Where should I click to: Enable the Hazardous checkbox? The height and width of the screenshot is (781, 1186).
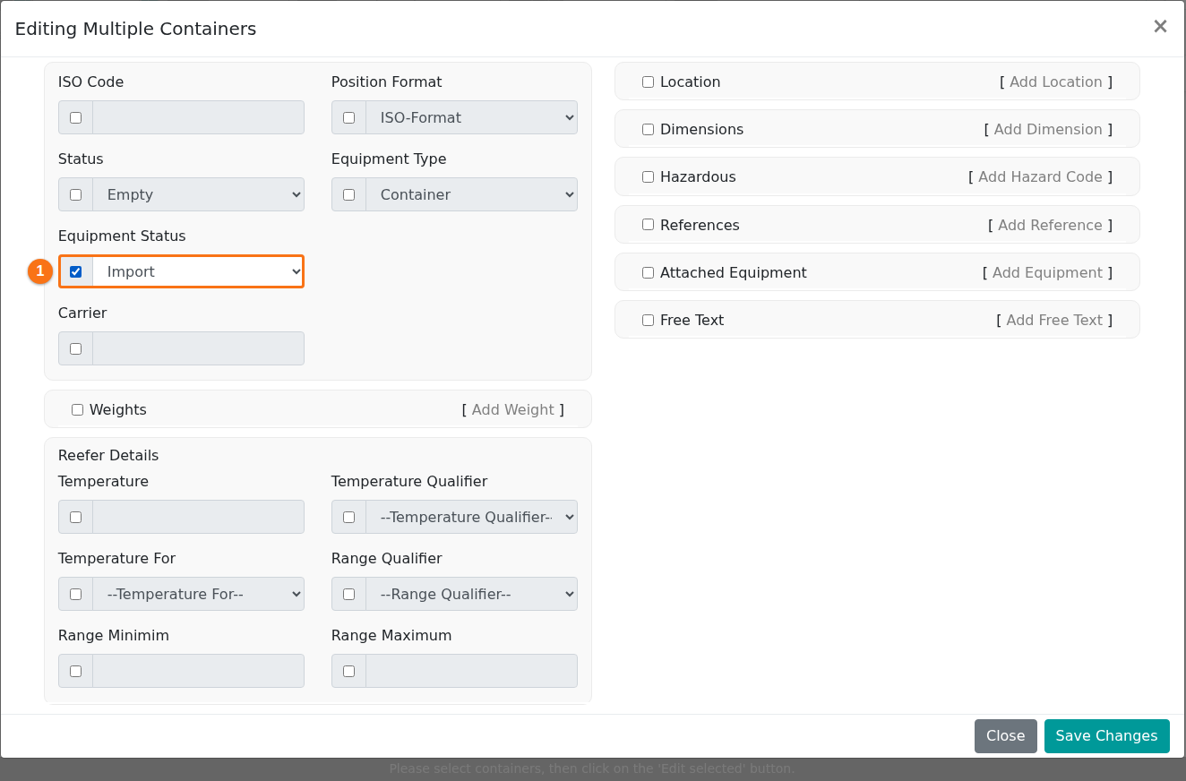coord(648,176)
